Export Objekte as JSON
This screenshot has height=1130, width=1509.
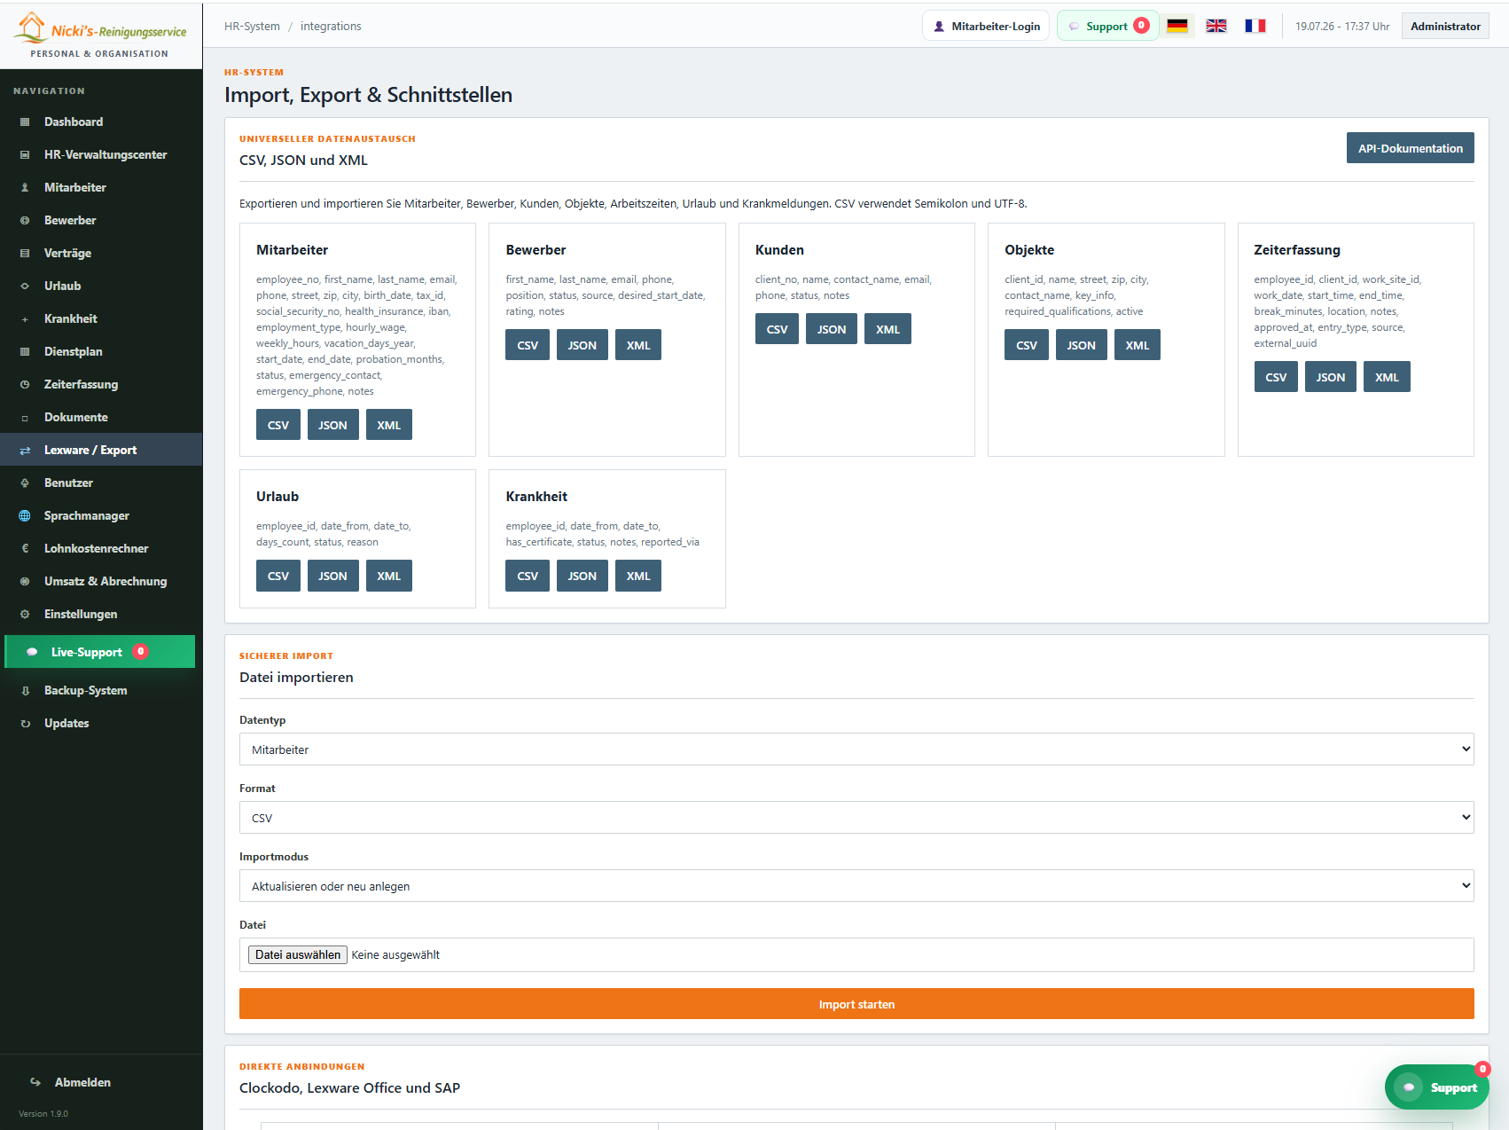(1082, 345)
